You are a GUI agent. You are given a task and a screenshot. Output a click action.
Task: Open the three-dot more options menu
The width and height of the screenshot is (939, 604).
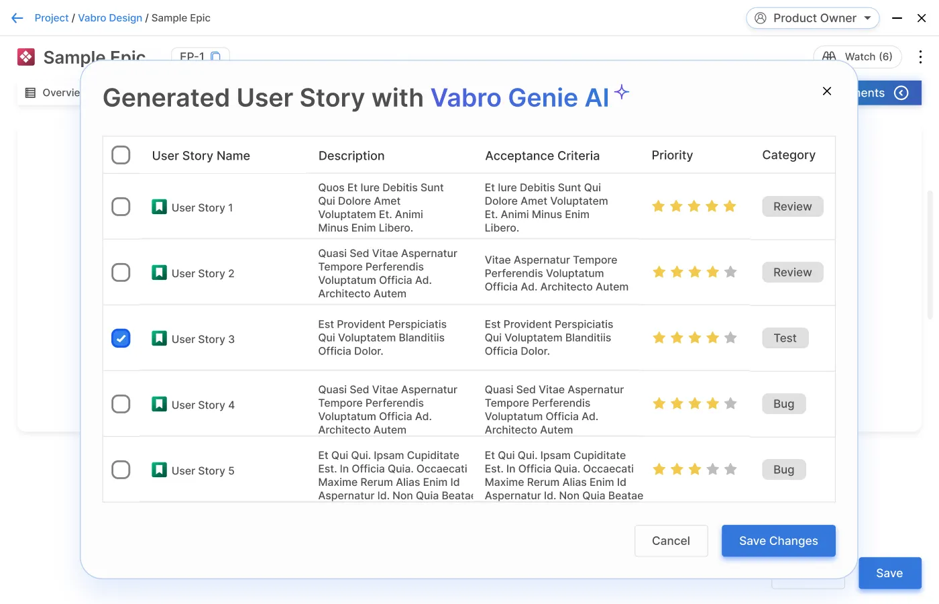tap(920, 57)
